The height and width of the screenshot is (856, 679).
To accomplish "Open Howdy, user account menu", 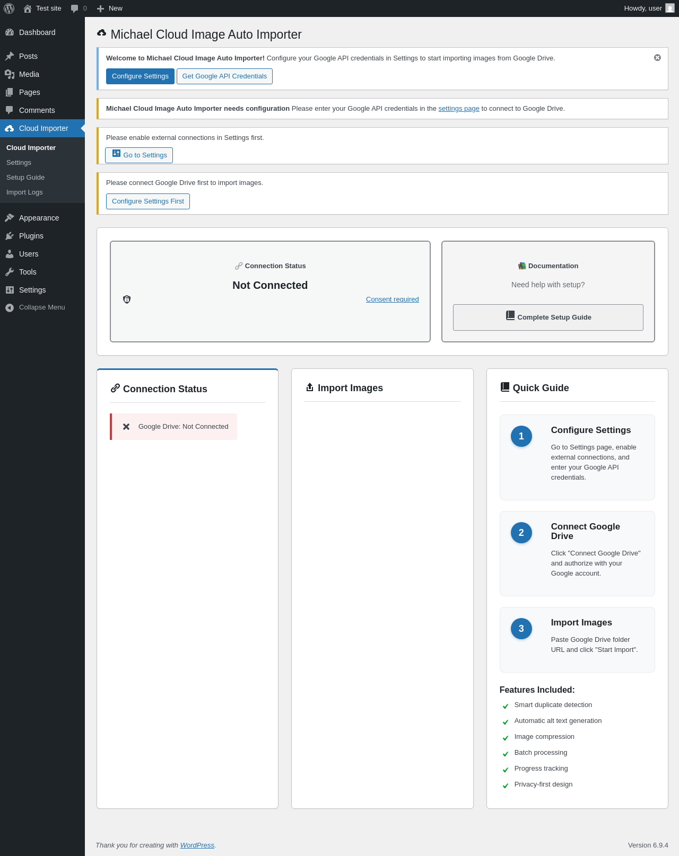I will (x=649, y=8).
